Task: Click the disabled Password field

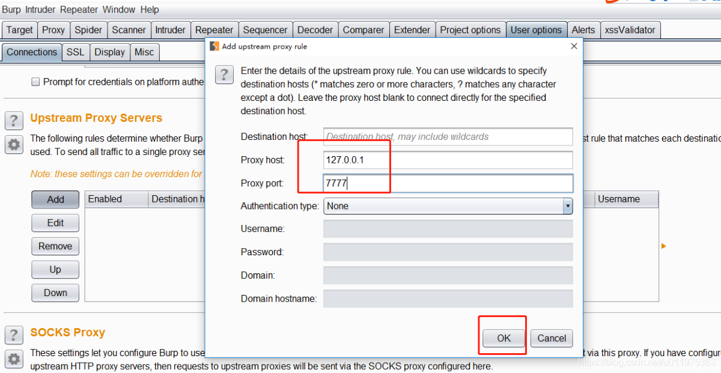Action: tap(448, 252)
